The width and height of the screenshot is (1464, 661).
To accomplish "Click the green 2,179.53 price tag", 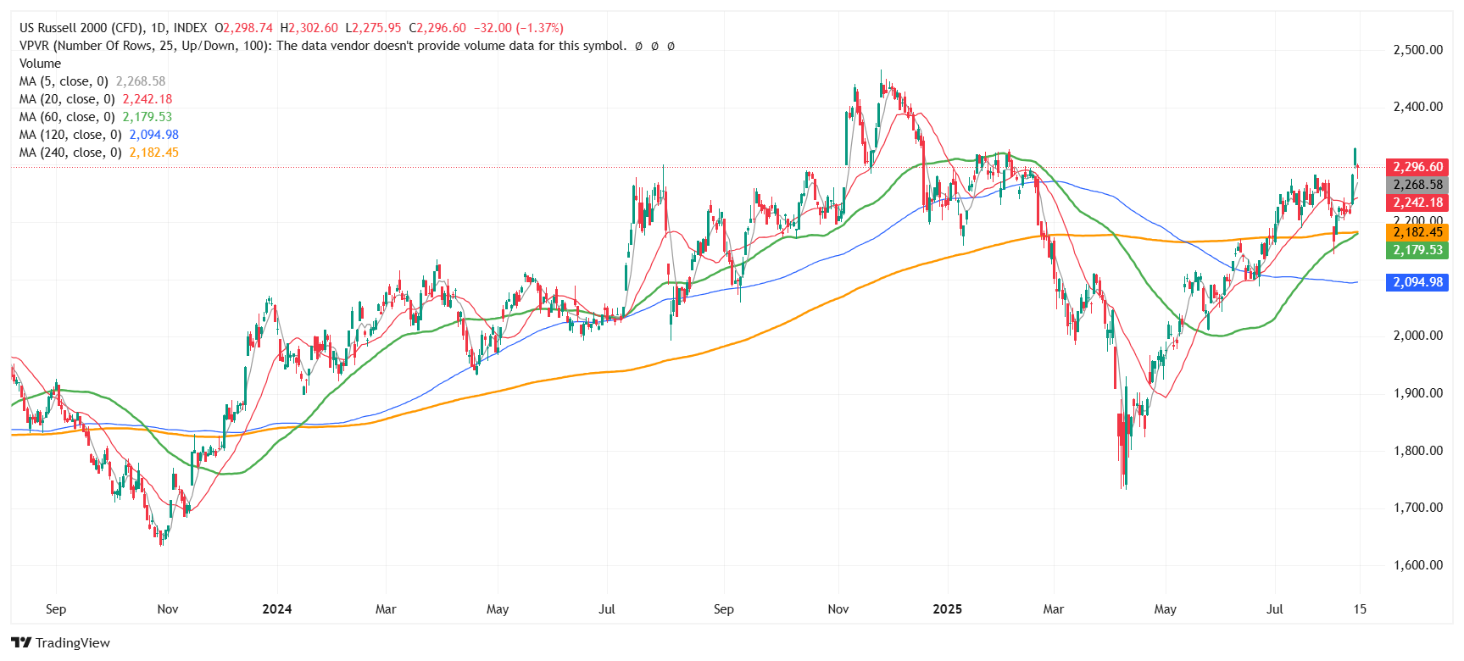I will point(1417,250).
